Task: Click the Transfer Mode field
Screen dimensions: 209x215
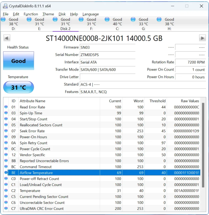Action: click(x=107, y=70)
